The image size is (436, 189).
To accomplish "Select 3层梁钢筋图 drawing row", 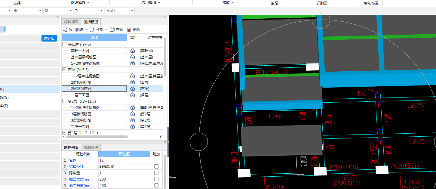I will tap(94, 120).
